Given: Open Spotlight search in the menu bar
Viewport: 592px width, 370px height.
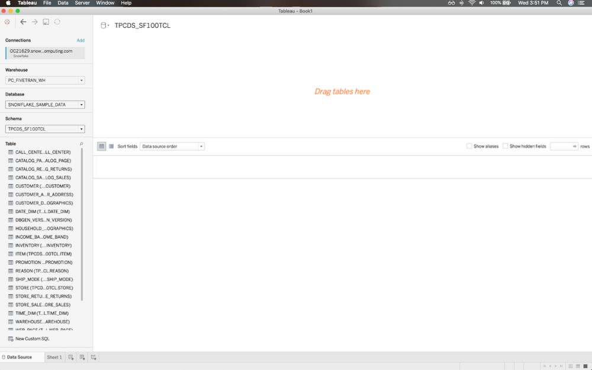Looking at the screenshot, I should pos(559,3).
